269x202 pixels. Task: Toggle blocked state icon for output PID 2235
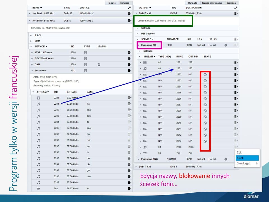point(205,93)
